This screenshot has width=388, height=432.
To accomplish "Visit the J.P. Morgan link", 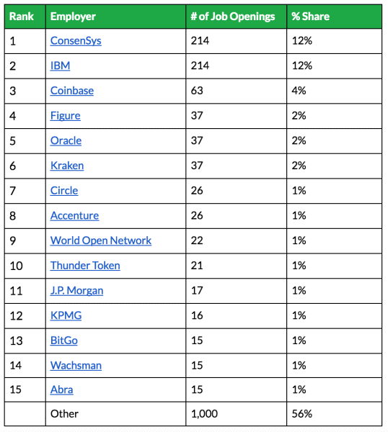I will [76, 291].
